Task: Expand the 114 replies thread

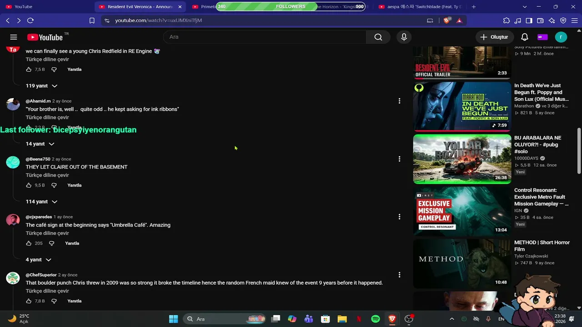Action: 41,202
